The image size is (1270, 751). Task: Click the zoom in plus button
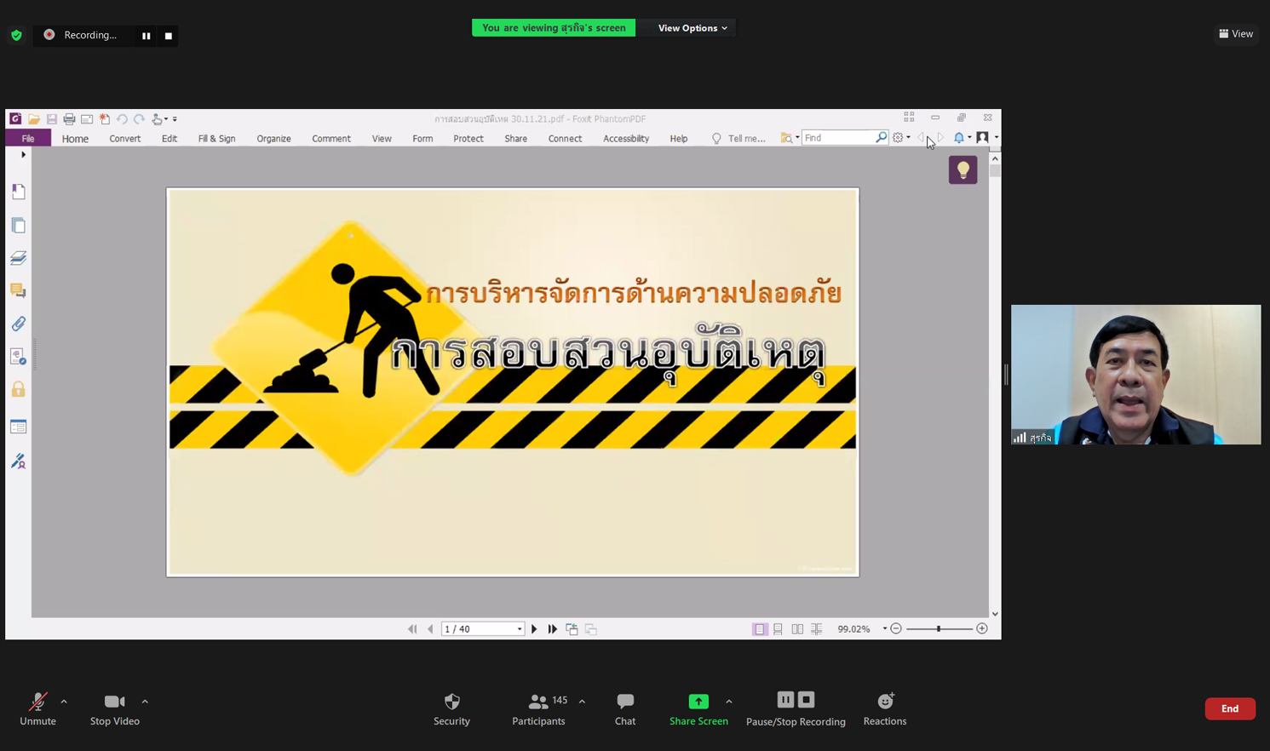982,629
